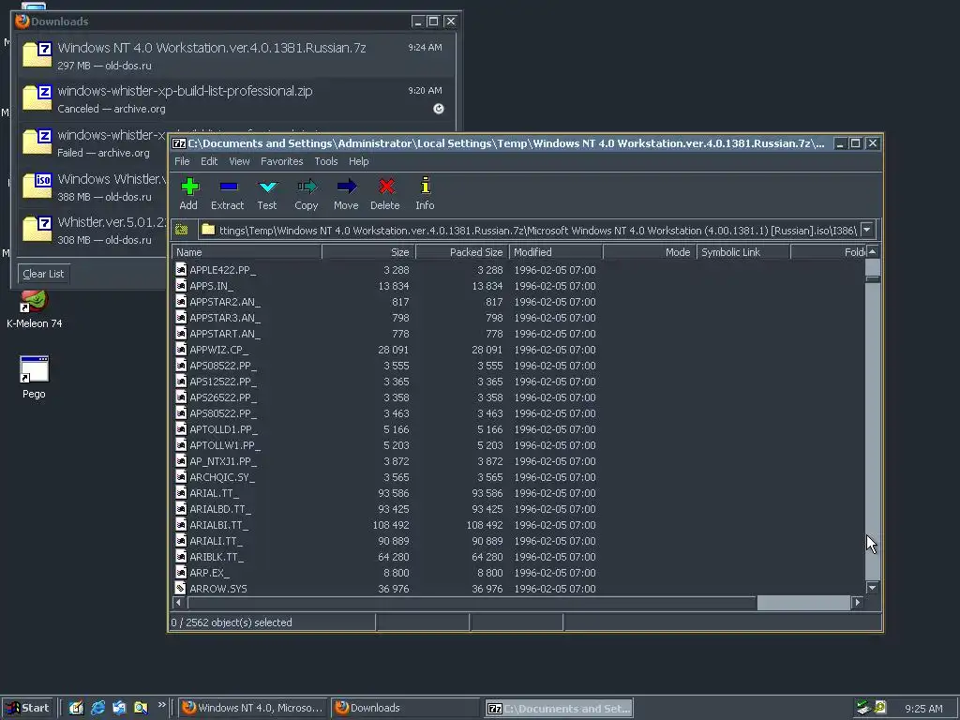Sort by the Name column header
The height and width of the screenshot is (720, 960).
(x=247, y=252)
